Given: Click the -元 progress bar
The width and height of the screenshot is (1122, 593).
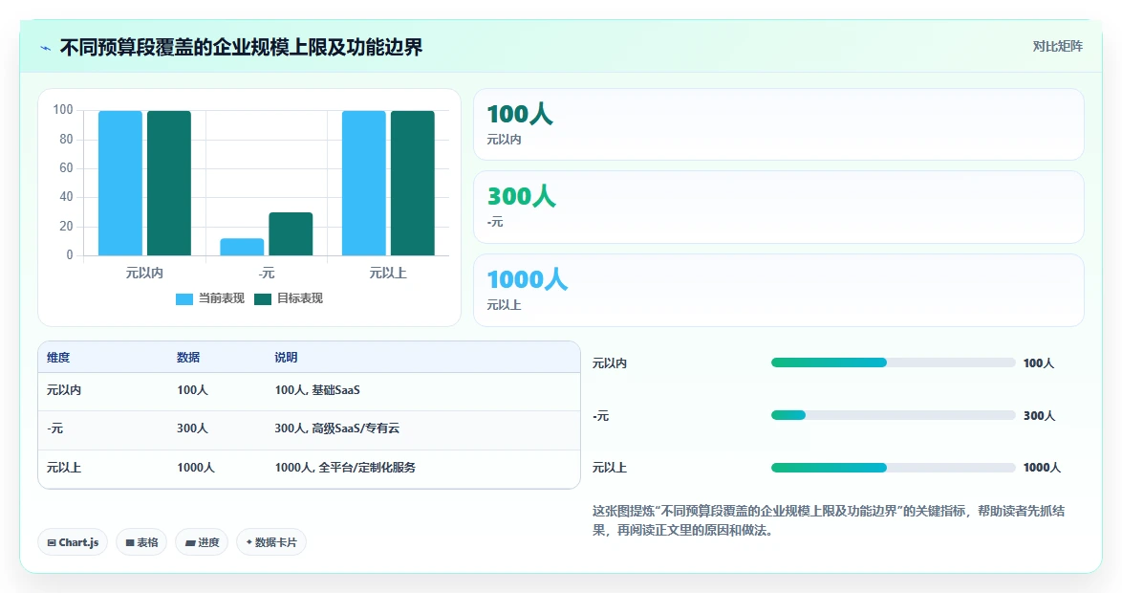Looking at the screenshot, I should point(893,415).
